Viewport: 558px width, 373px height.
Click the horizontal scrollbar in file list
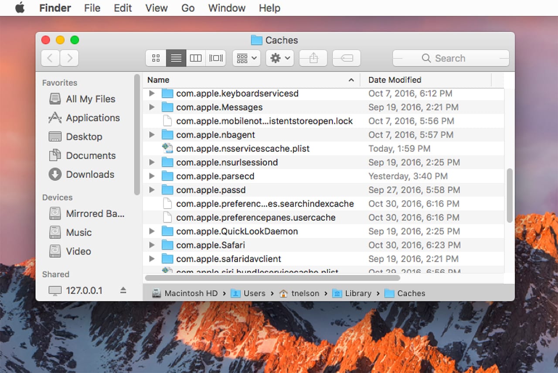pyautogui.click(x=272, y=277)
